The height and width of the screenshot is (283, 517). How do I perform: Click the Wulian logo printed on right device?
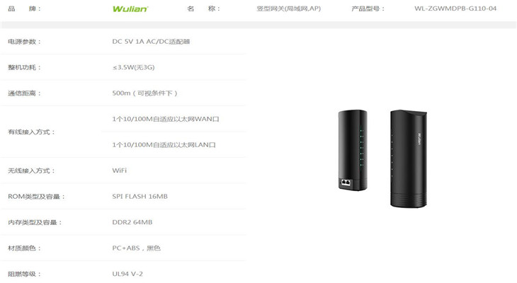pyautogui.click(x=419, y=139)
